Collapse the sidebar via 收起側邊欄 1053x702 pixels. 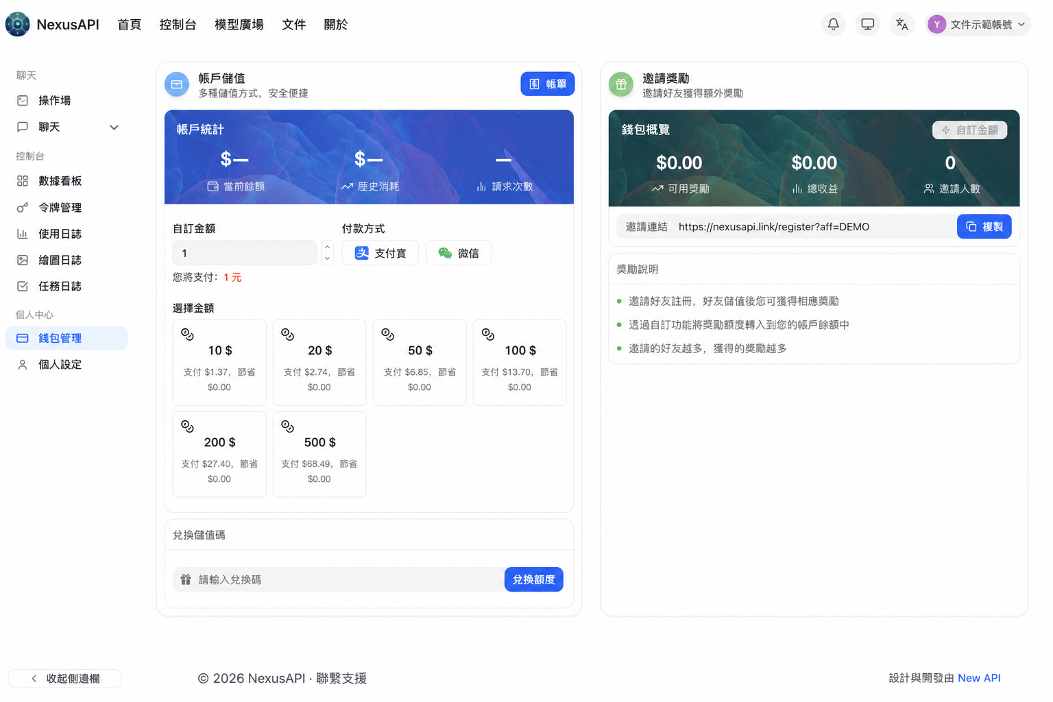65,679
